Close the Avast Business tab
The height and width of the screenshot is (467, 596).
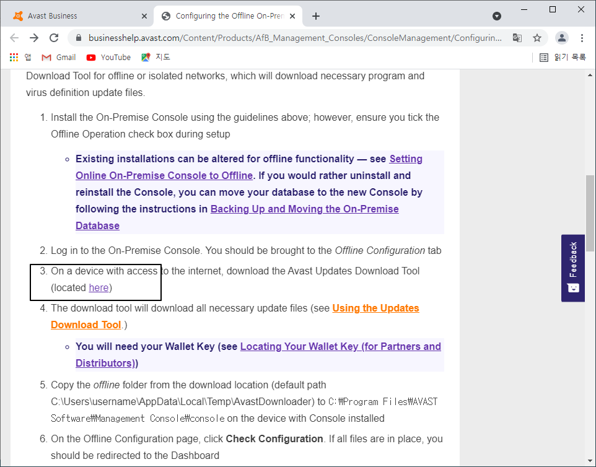pyautogui.click(x=144, y=16)
